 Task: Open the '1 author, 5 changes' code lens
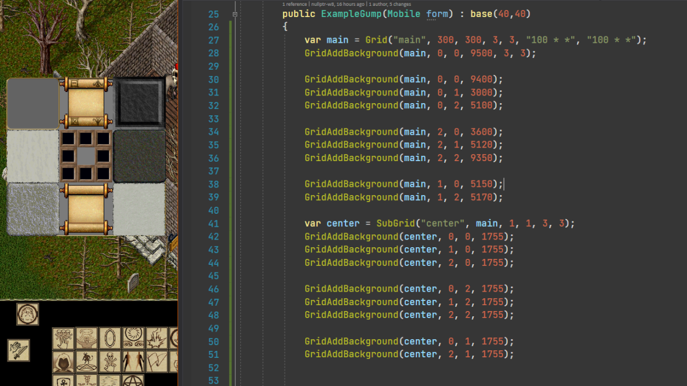tap(390, 4)
